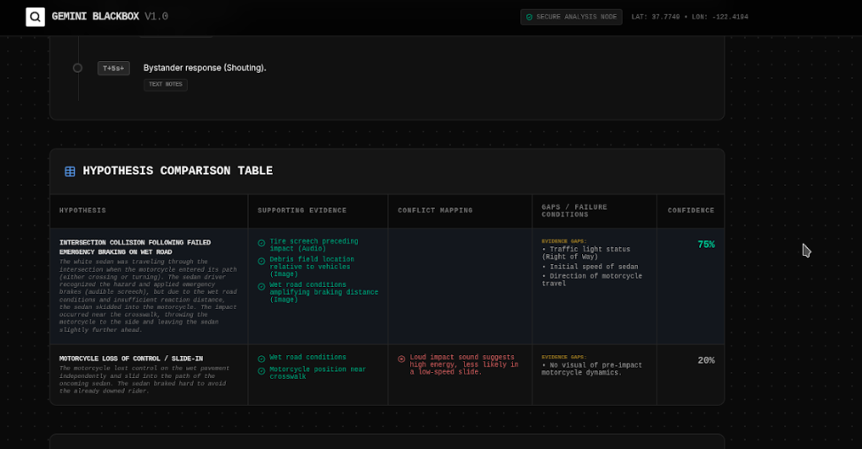Click the Traffic light status gap item
Viewport: 862px width, 449px height.
(586, 252)
